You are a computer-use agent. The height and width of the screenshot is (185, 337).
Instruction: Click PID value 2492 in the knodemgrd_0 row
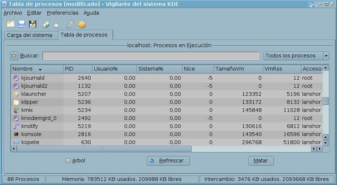[84, 118]
